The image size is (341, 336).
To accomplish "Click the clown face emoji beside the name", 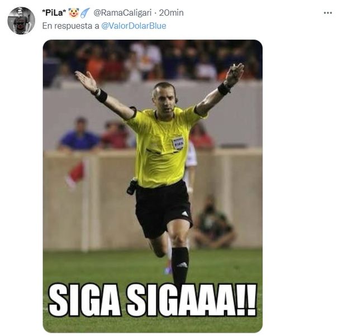I will (73, 13).
